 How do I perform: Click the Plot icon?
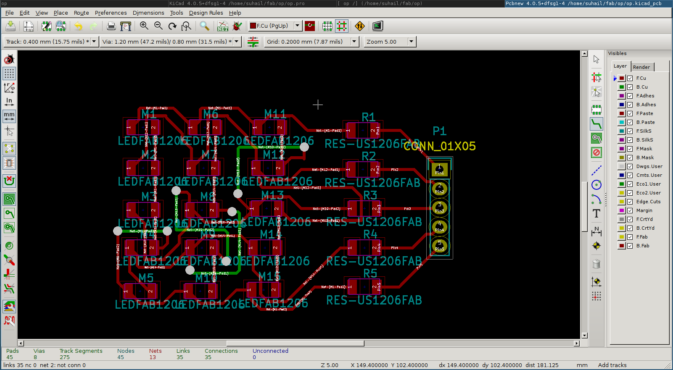tap(125, 26)
